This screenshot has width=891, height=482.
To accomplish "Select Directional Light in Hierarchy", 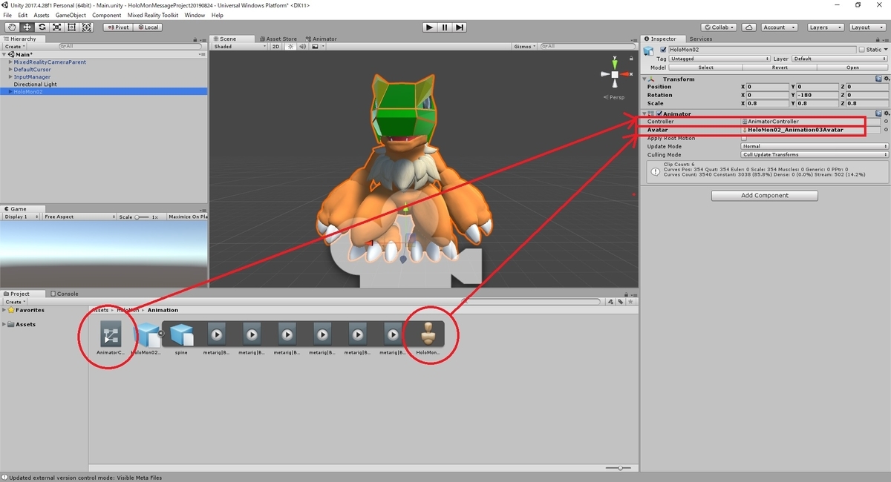I will click(35, 85).
